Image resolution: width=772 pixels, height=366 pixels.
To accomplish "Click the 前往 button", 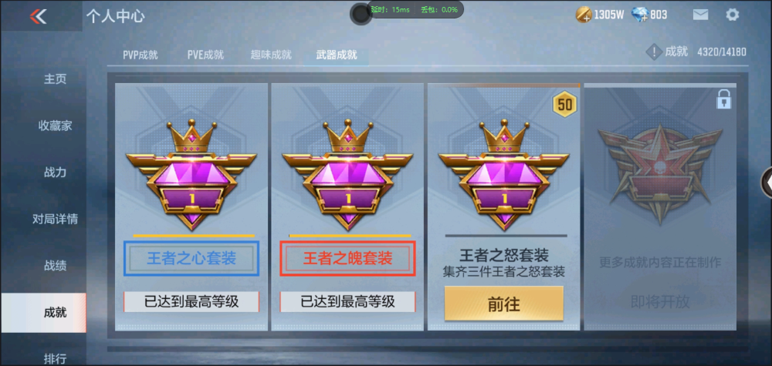I will click(x=503, y=304).
